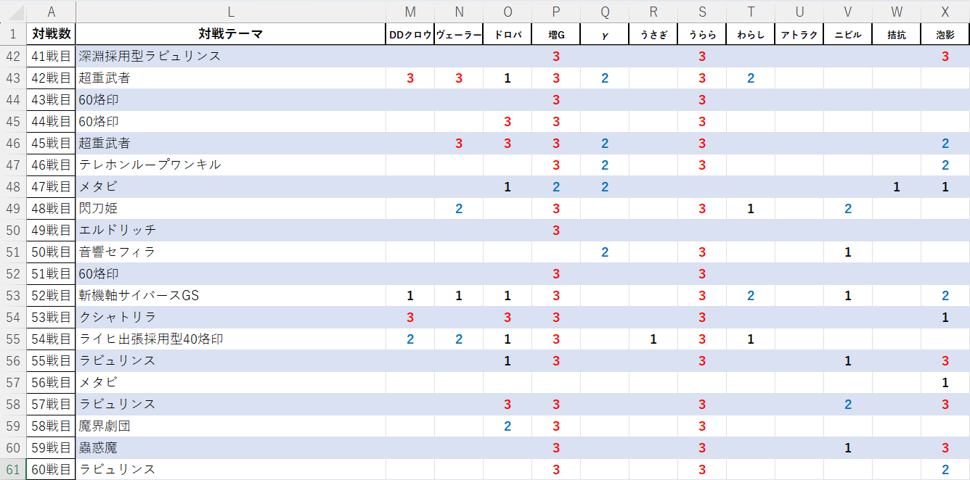Viewport: 970px width, 480px height.
Task: Click the ドロバ value 2 in 58戦目 row
Action: coord(508,426)
